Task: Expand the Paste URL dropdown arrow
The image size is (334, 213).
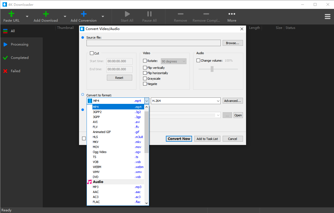Action: tap(27, 17)
